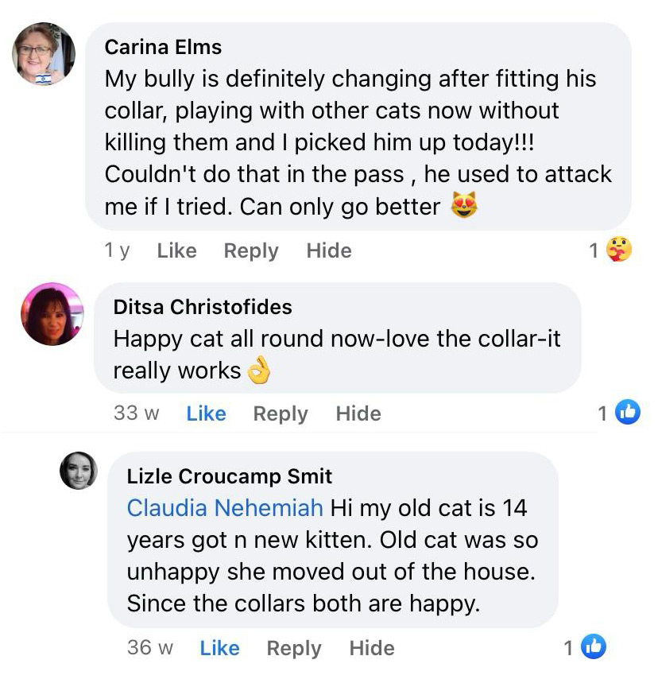Toggle Like on Lizle Croucamp Smit's comment
Viewport: 658px width, 683px height.
[219, 648]
